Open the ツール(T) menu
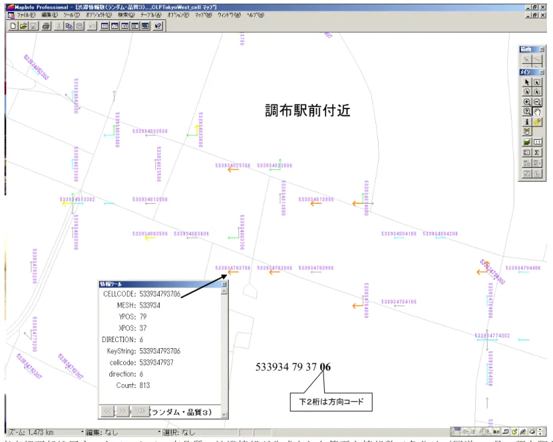The height and width of the screenshot is (442, 553). 72,15
